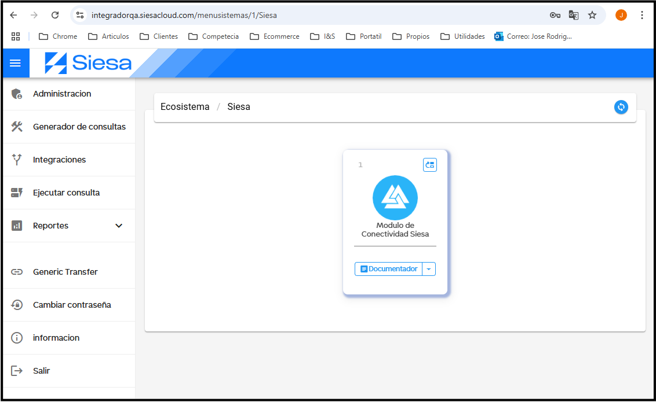Open the Chrome three-dot menu
The width and height of the screenshot is (656, 402).
pos(642,16)
